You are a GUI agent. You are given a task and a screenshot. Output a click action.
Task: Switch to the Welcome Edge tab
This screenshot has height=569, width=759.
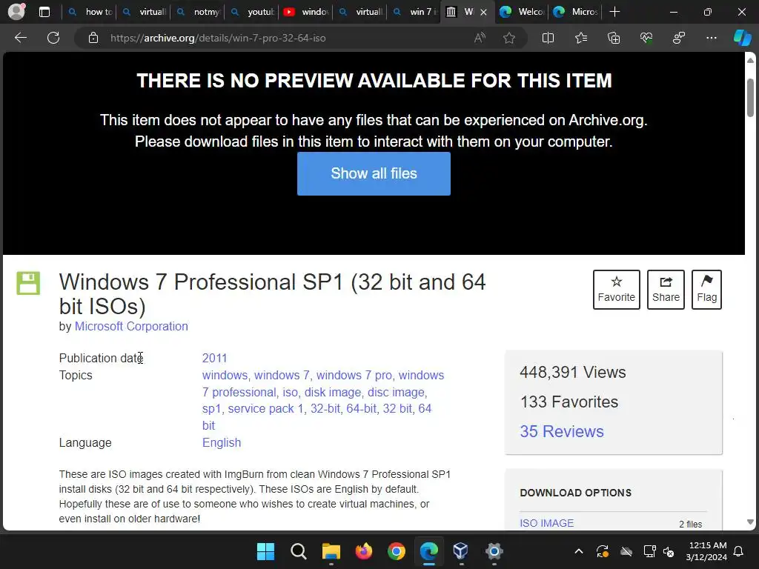(522, 12)
